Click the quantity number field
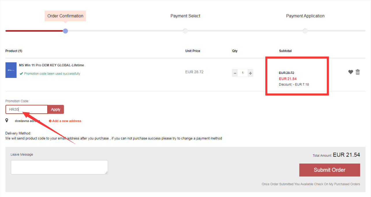Image resolution: width=371 pixels, height=197 pixels. pos(243,73)
